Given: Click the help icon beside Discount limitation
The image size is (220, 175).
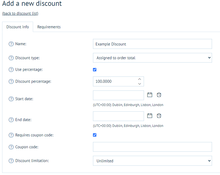Looking at the screenshot, I should tap(11, 161).
